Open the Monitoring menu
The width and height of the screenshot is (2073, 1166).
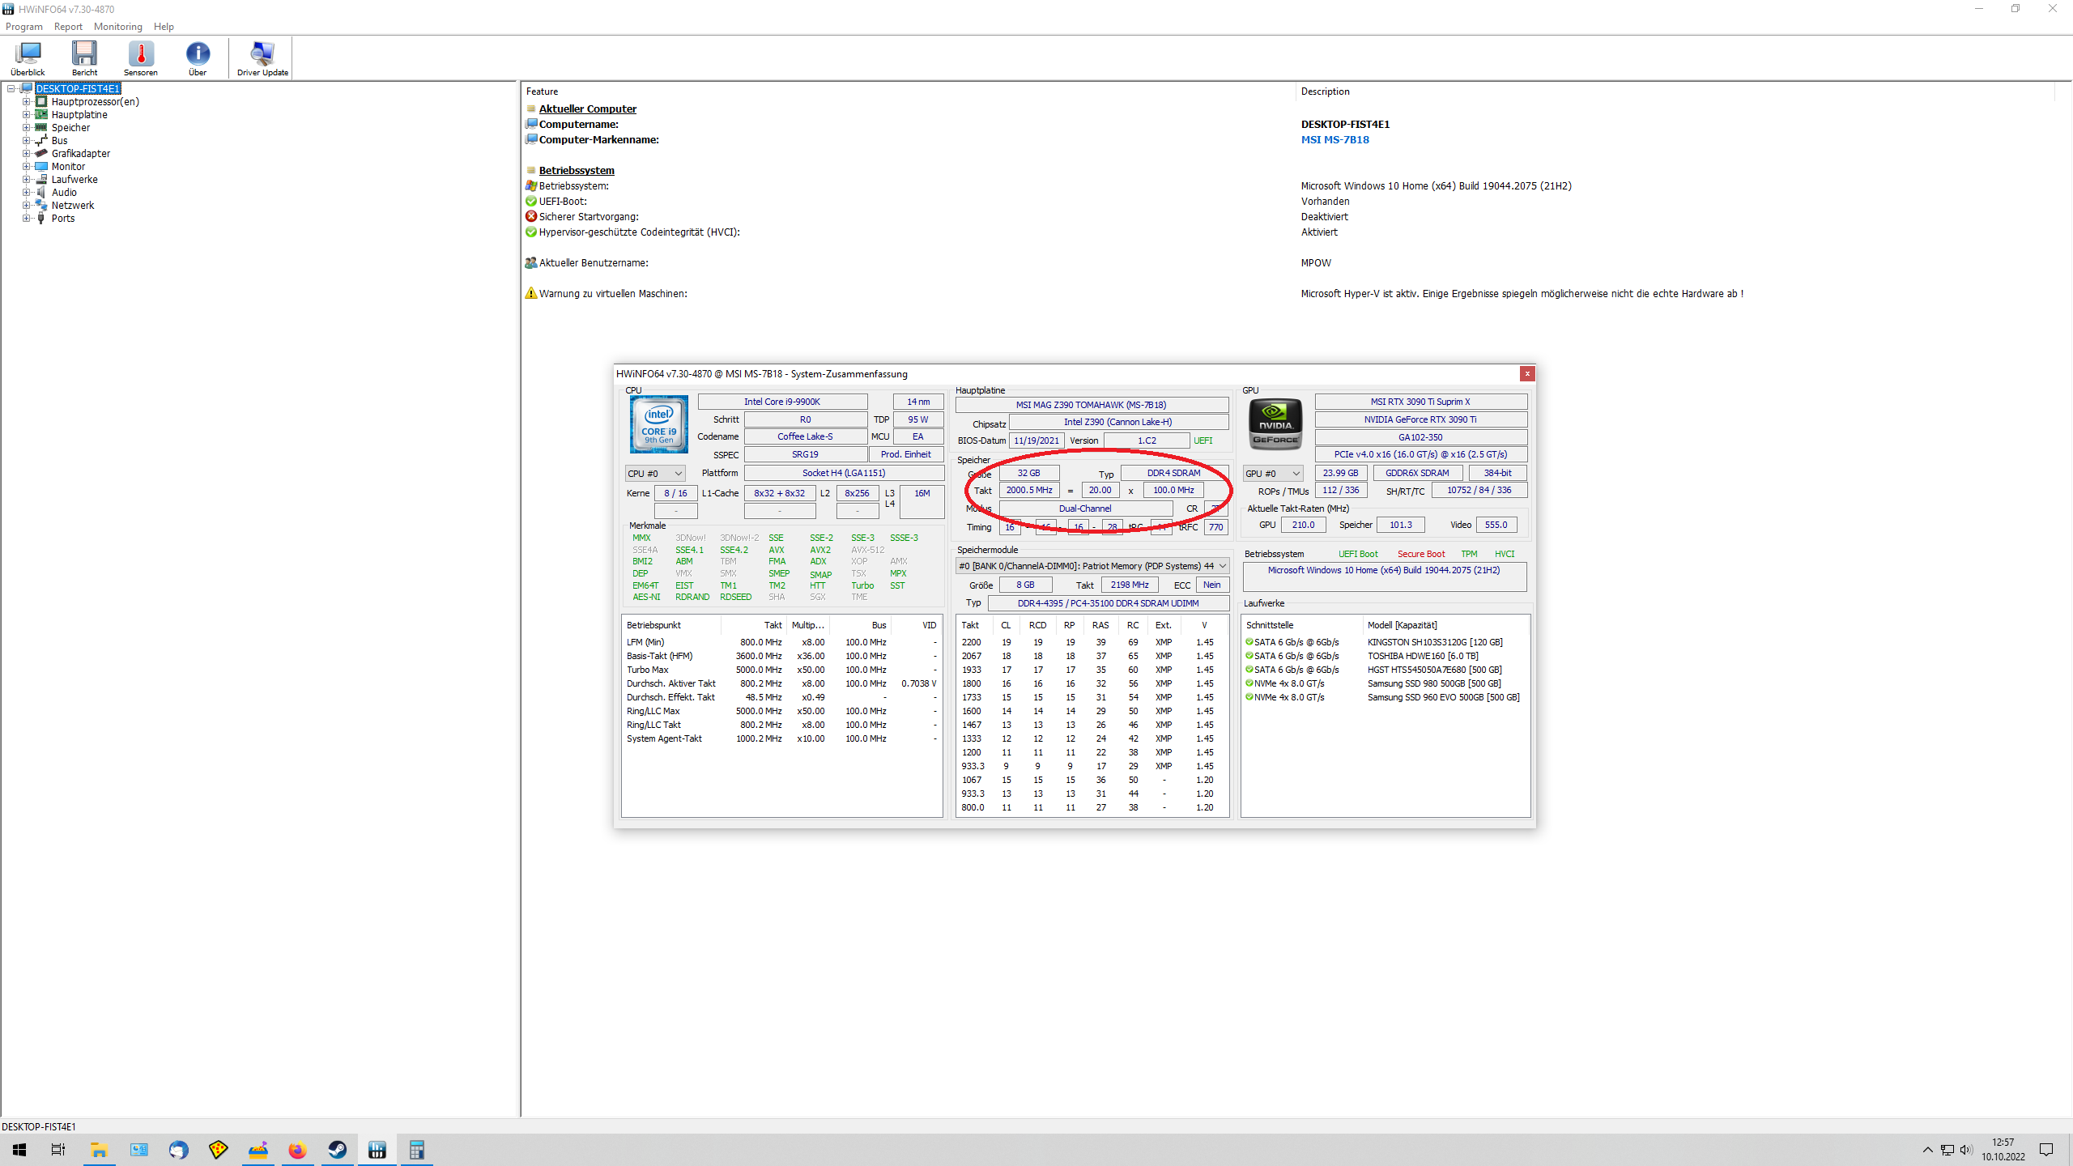click(117, 27)
